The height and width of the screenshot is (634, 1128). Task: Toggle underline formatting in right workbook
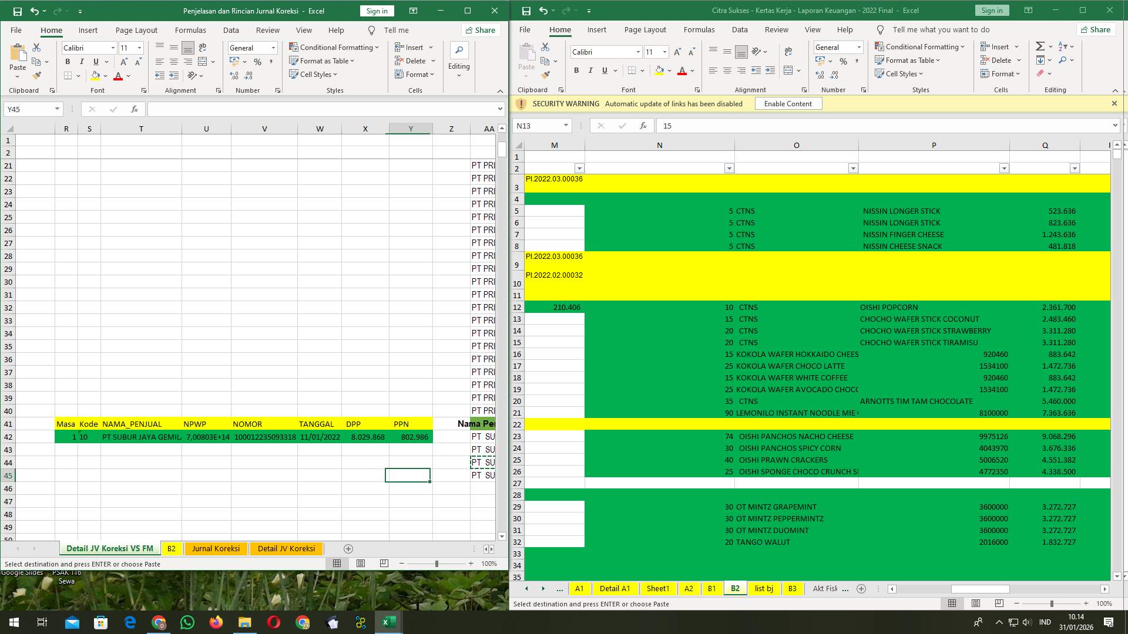click(x=604, y=70)
